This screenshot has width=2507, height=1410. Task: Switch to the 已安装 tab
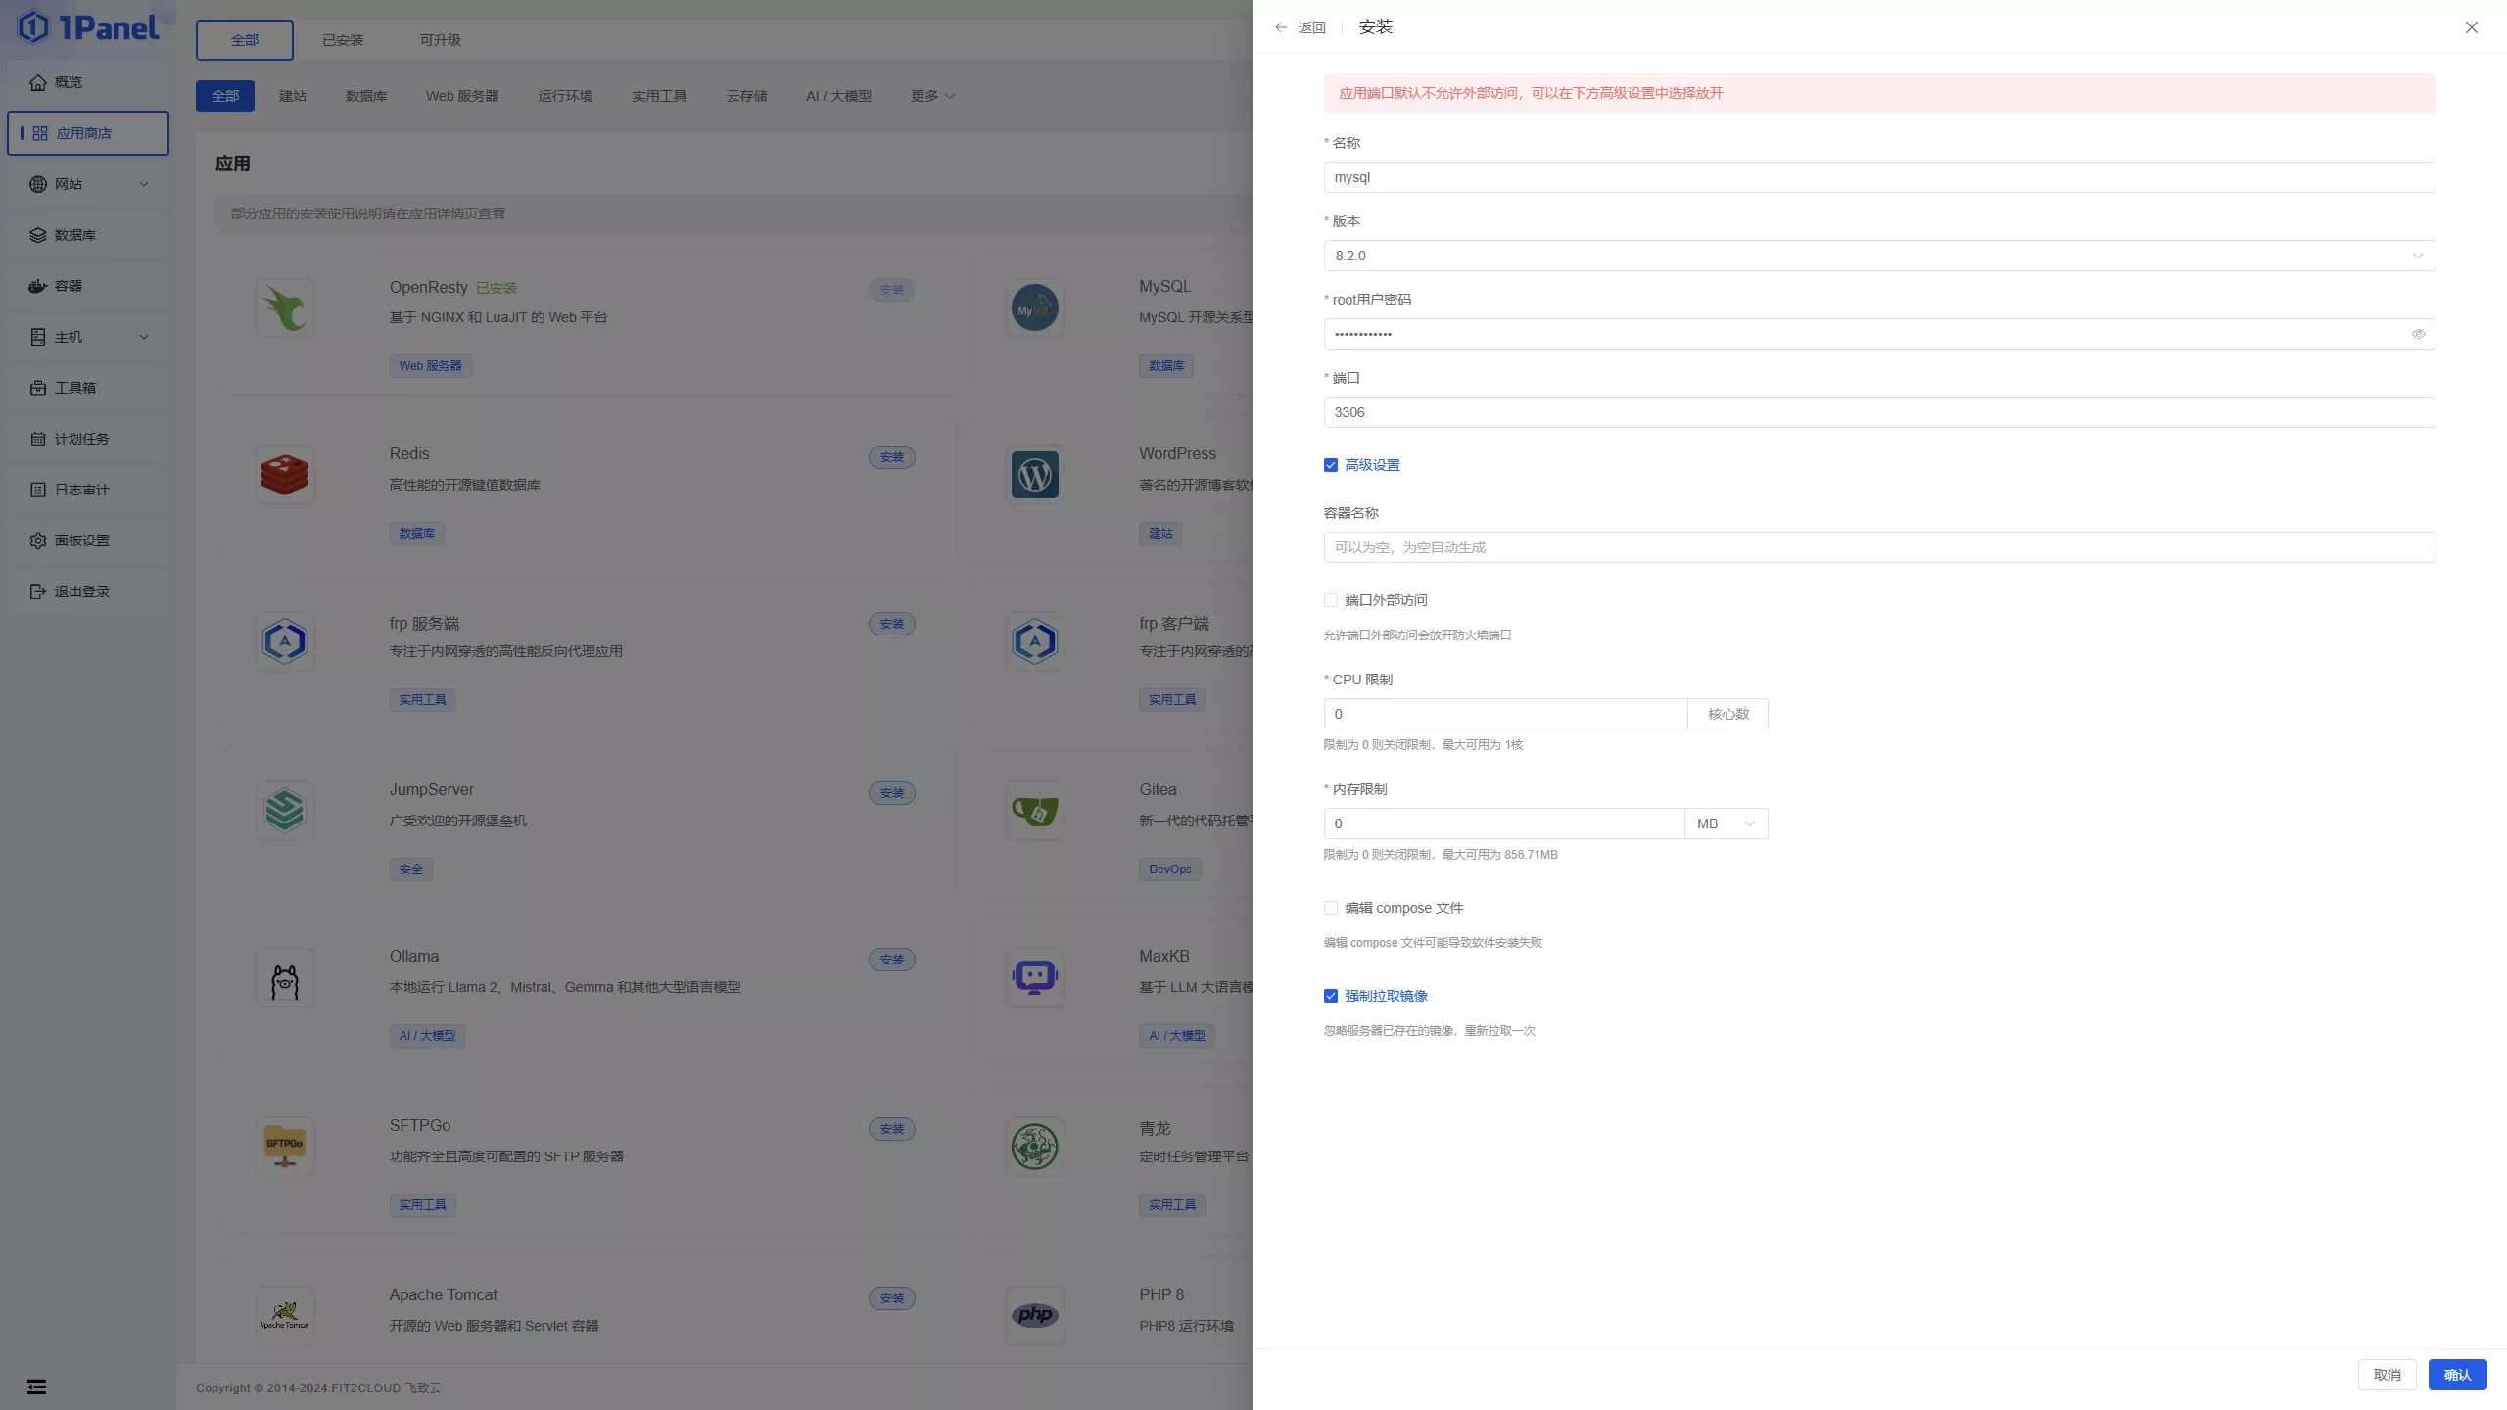[343, 40]
